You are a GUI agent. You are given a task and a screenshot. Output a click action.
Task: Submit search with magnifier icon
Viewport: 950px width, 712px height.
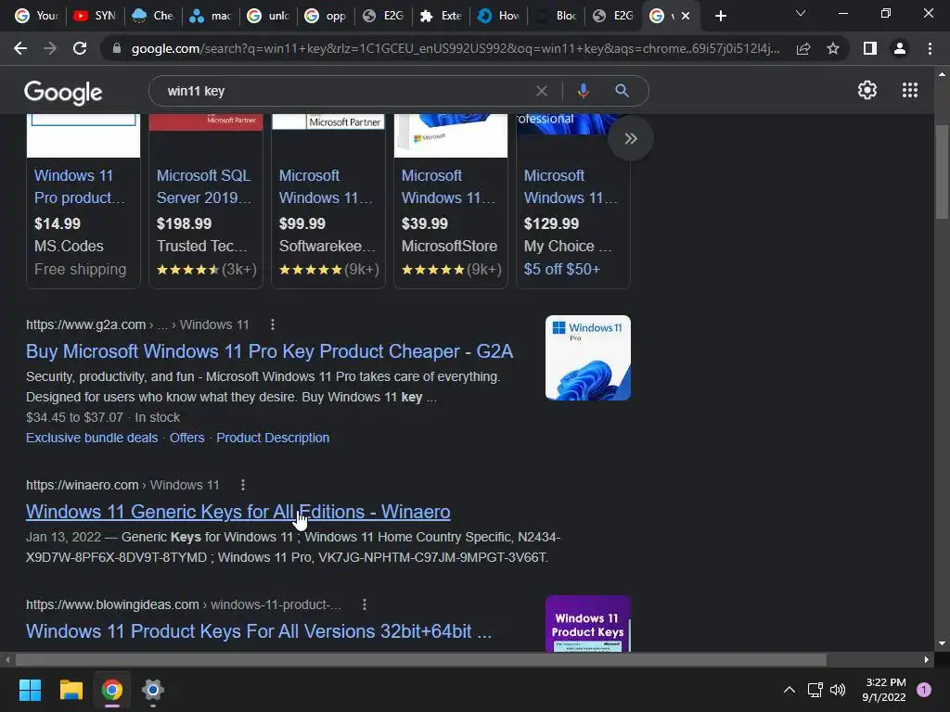[622, 91]
